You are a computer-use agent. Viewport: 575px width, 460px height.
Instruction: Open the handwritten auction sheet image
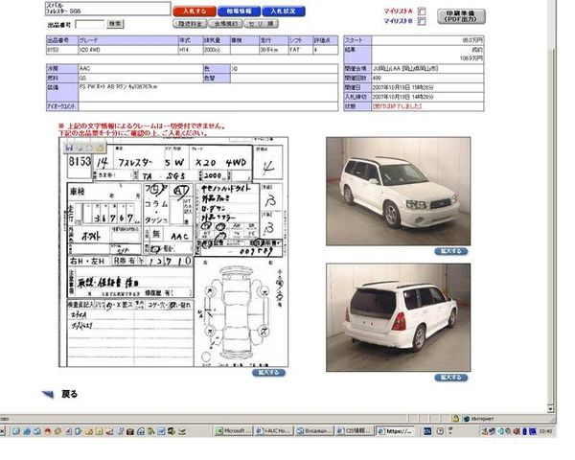(x=173, y=252)
